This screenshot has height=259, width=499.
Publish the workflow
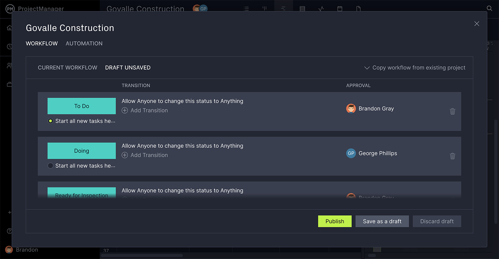(x=334, y=221)
